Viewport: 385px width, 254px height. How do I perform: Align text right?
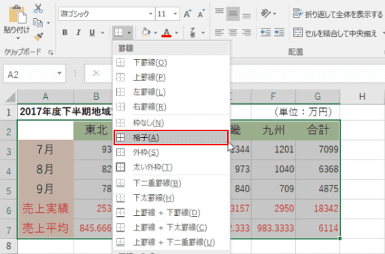[x=246, y=33]
